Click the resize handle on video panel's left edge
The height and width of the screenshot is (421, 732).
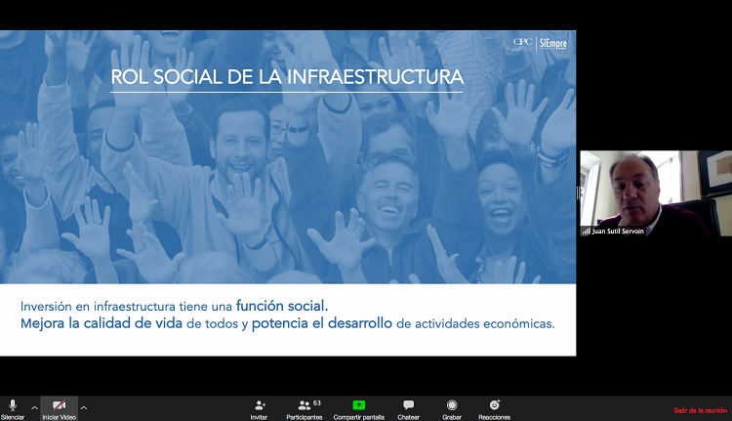(580, 193)
